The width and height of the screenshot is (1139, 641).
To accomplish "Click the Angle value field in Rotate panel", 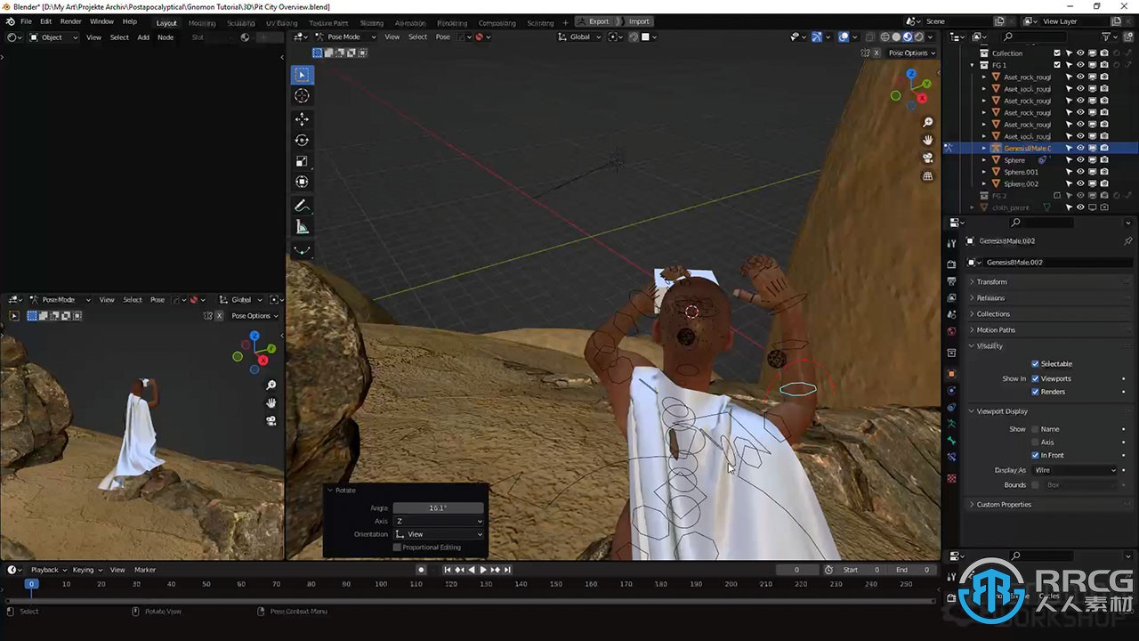I will [x=438, y=507].
